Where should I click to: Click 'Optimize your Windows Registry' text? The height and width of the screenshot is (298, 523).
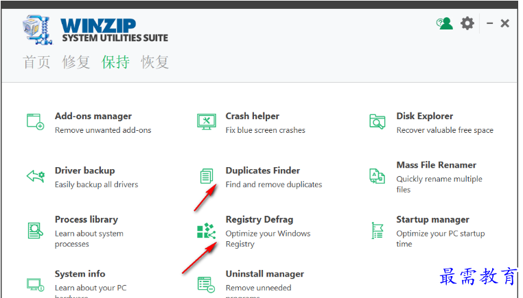click(x=268, y=238)
